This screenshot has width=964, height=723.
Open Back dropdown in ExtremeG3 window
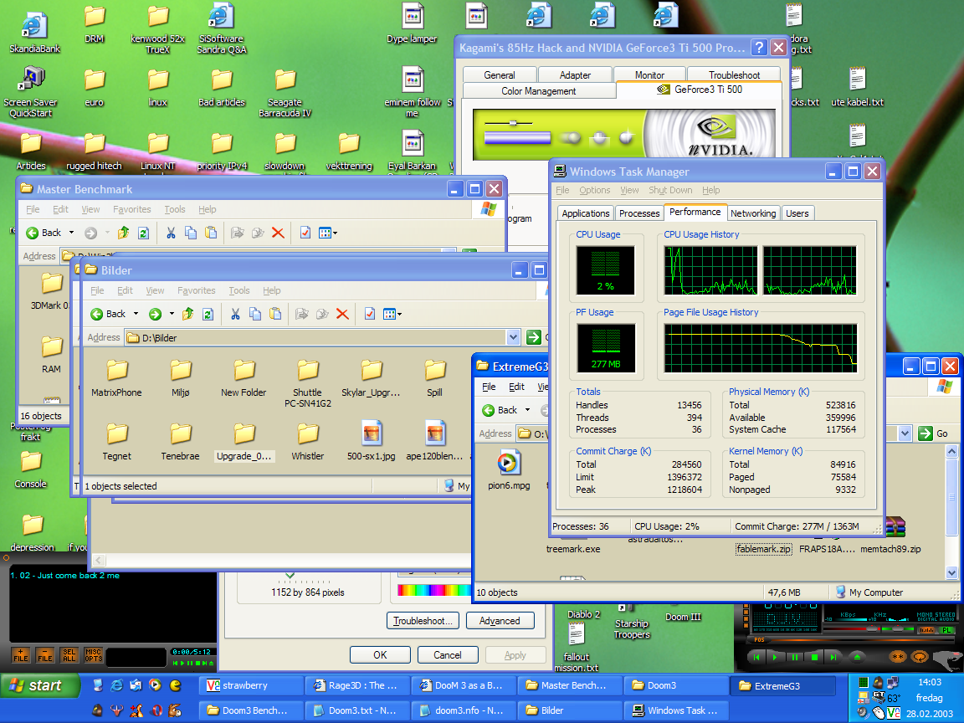527,409
